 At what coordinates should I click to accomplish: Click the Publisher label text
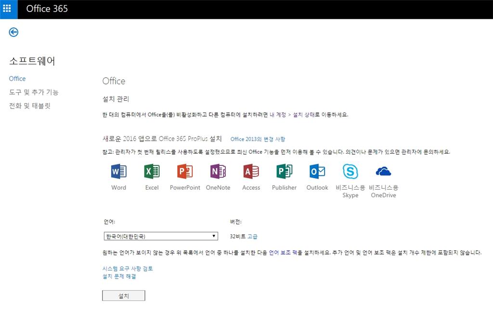[x=284, y=188]
